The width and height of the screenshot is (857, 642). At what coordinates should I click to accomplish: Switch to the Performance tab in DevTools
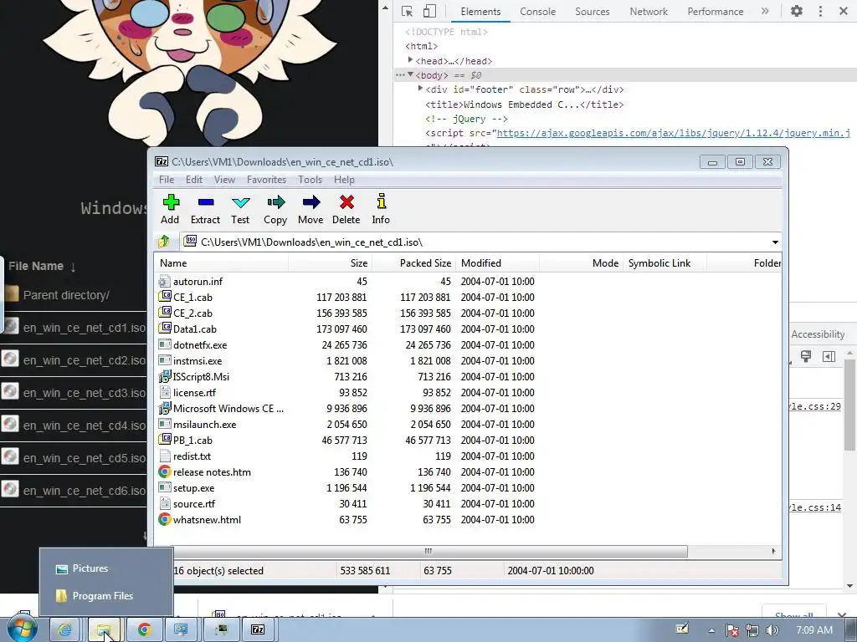point(715,12)
